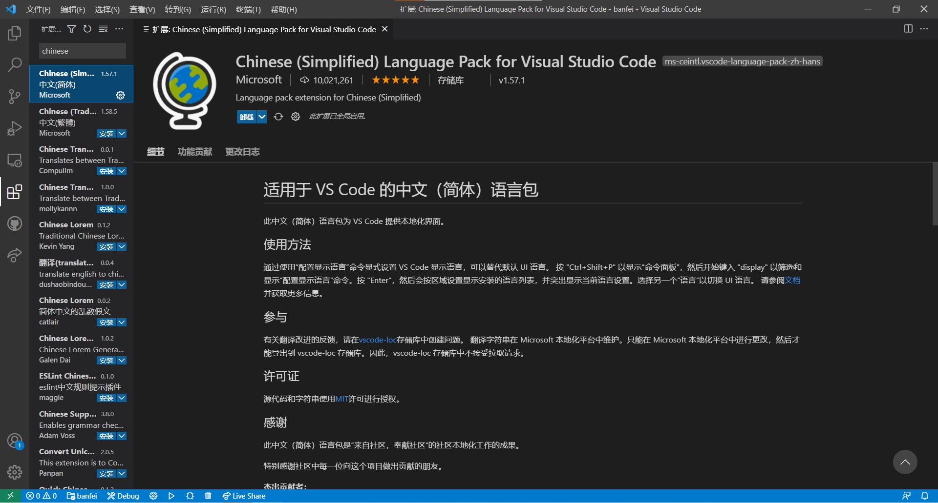Screen dimensions: 938x503
Task: Open notifications bell in status bar
Action: click(925, 496)
